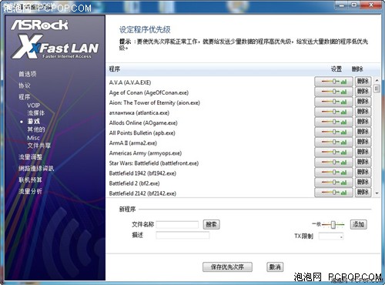The height and width of the screenshot is (285, 385).
Task: Delete the Battlefield 1942 entry
Action: point(363,172)
